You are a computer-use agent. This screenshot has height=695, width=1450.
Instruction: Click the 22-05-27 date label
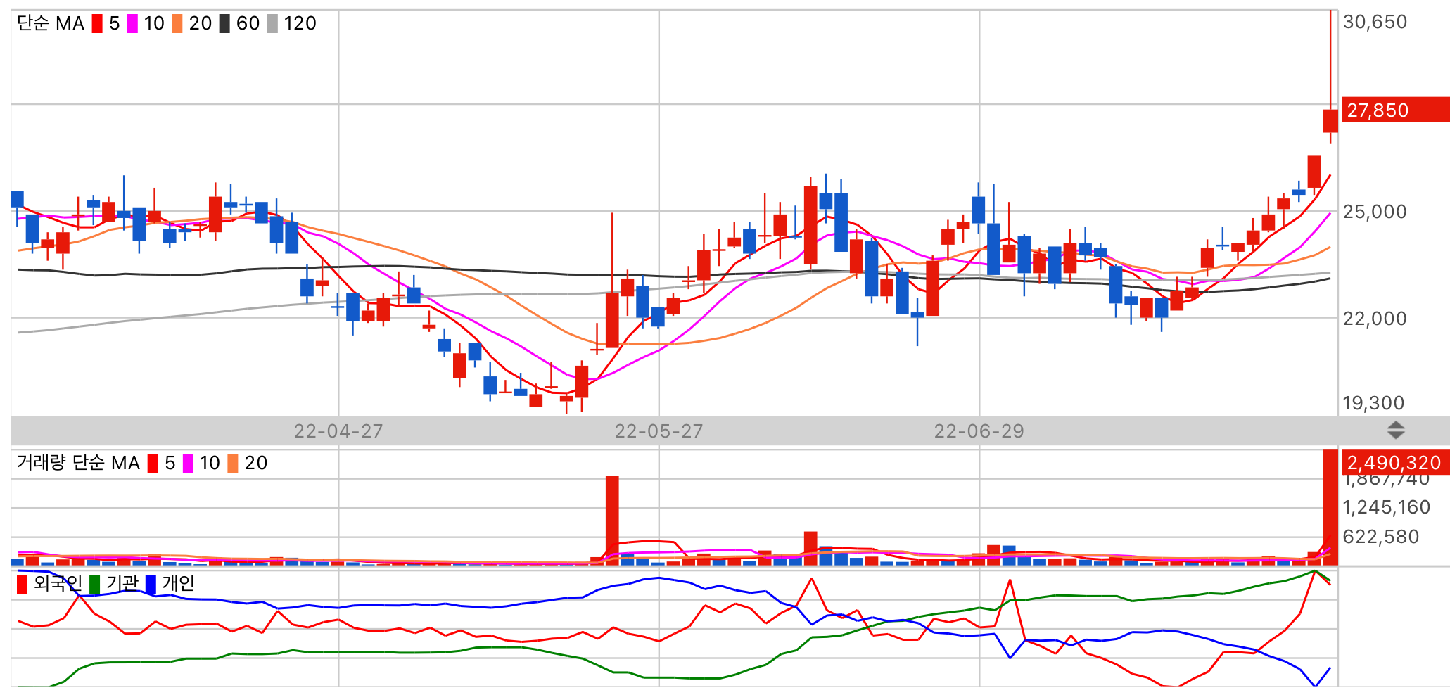point(659,431)
